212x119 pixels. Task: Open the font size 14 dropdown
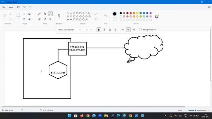coord(88,30)
